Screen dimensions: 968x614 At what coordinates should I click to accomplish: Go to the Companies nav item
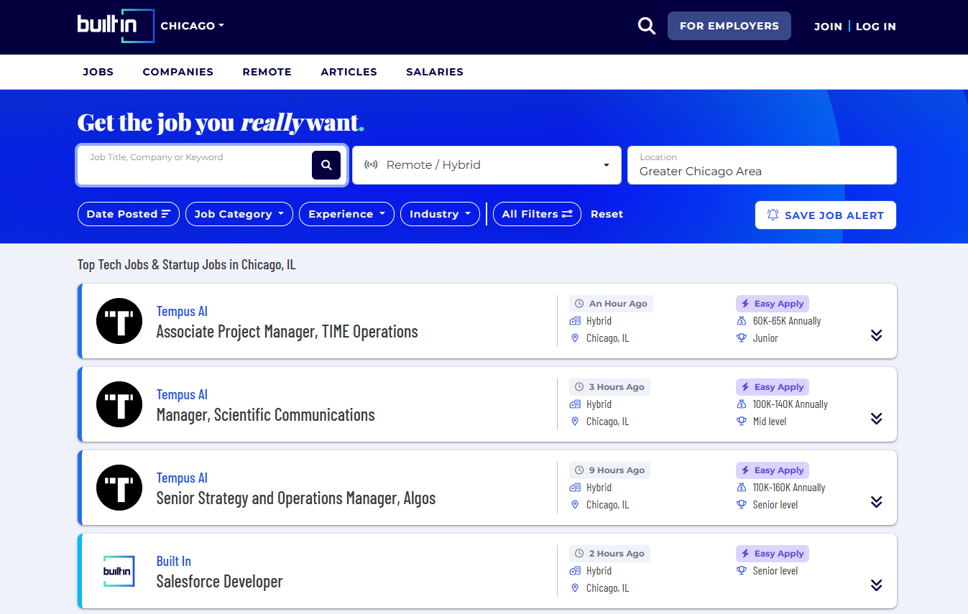tap(178, 72)
